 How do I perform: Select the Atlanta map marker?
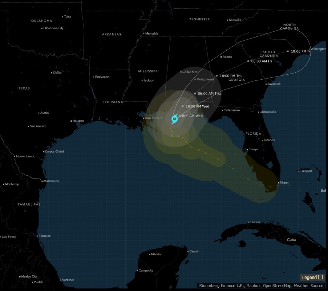point(220,57)
